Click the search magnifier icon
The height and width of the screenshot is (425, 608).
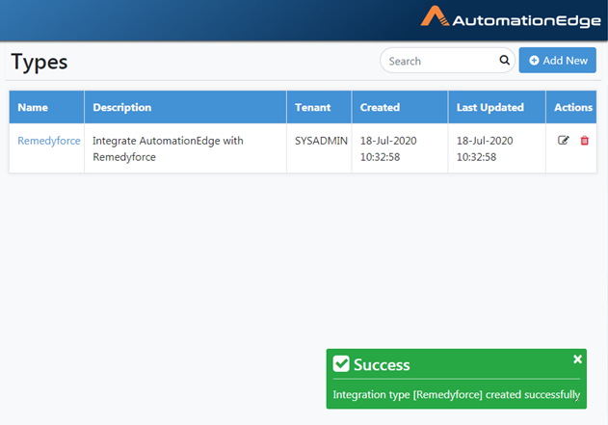(x=504, y=60)
